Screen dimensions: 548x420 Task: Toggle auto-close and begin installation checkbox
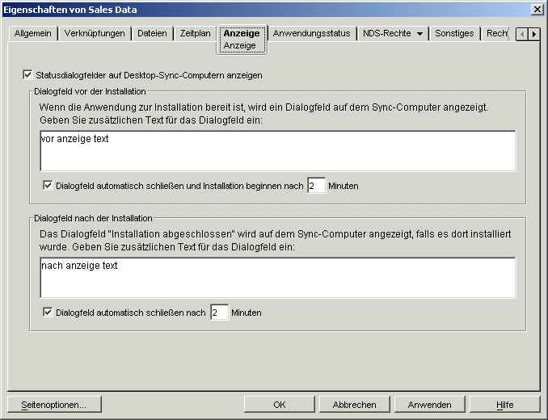48,186
